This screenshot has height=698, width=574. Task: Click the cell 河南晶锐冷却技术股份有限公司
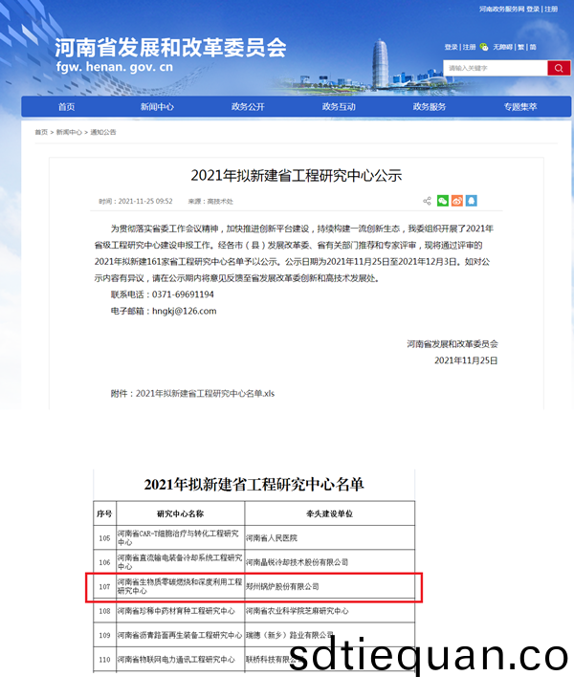(x=329, y=562)
